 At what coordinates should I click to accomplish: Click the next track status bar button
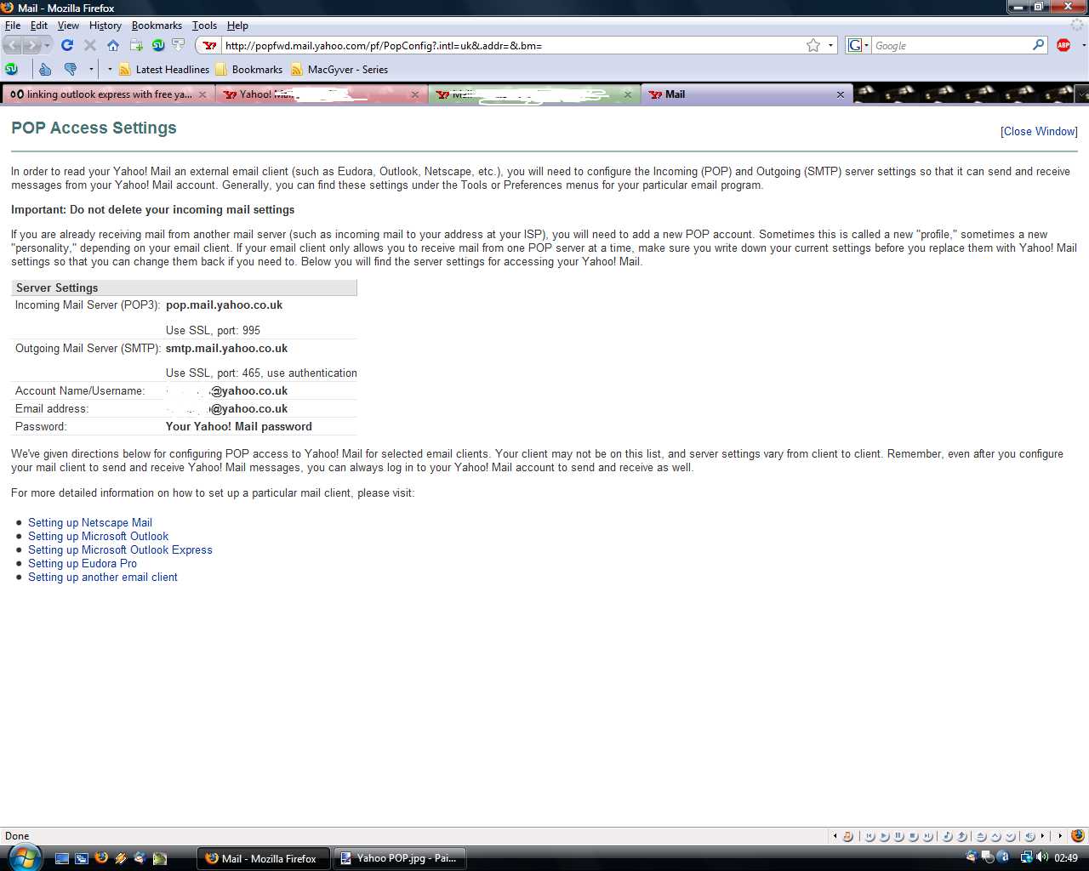(x=928, y=836)
